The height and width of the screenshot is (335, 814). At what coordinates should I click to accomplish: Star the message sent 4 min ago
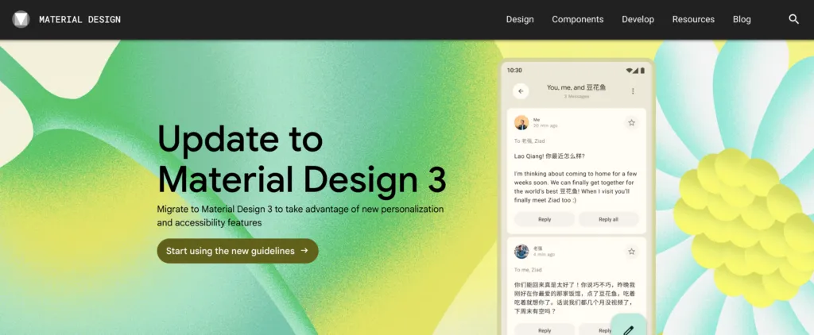coord(631,252)
